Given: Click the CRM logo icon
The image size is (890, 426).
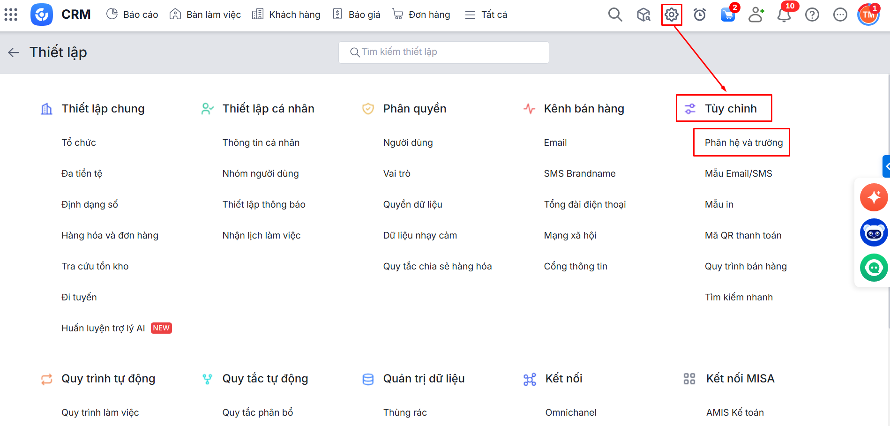Looking at the screenshot, I should coord(42,15).
